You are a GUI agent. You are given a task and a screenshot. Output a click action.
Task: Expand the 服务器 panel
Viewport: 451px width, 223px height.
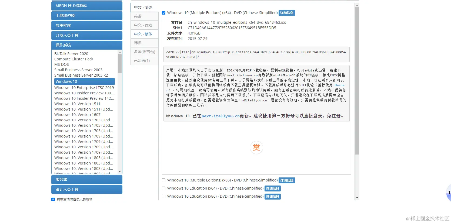tap(87, 179)
